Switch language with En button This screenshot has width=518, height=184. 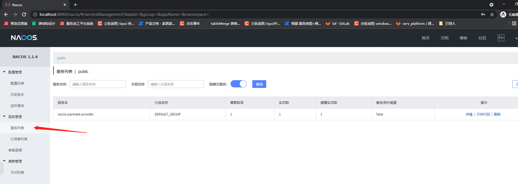[x=501, y=38]
